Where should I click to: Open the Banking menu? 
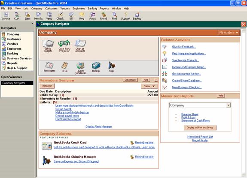[x=92, y=9]
